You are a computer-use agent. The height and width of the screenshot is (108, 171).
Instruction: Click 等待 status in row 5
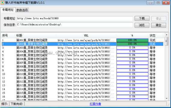(x=152, y=55)
